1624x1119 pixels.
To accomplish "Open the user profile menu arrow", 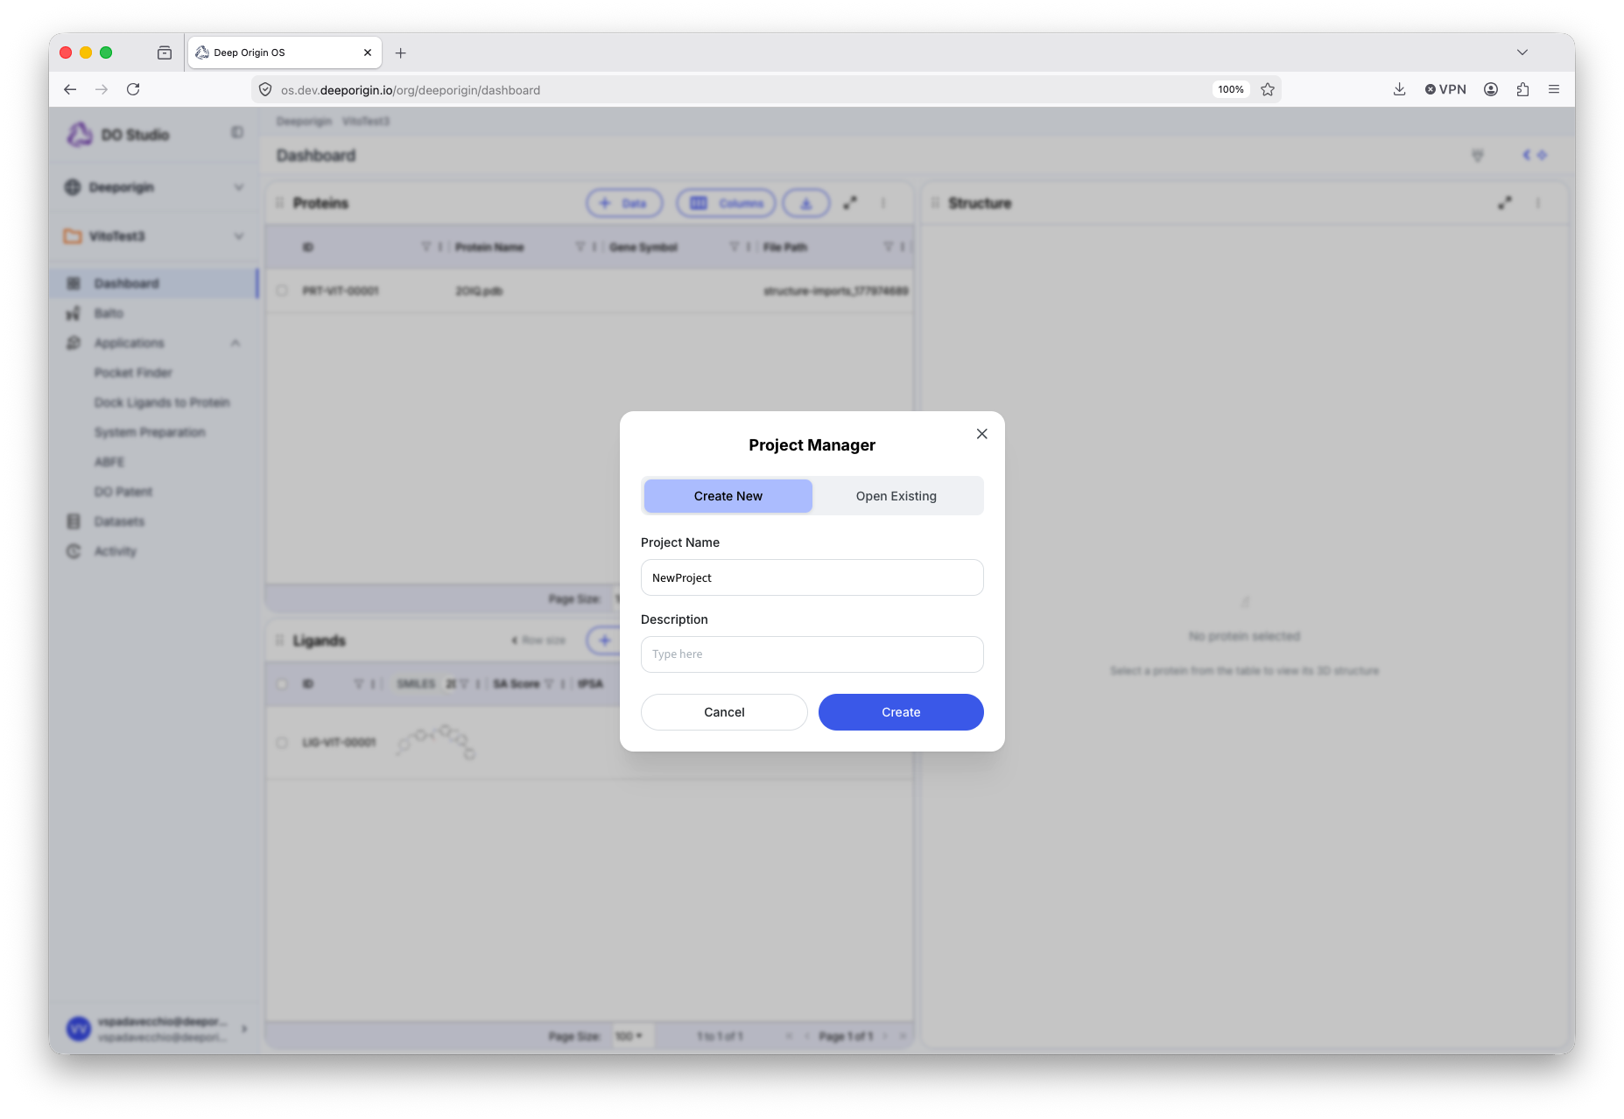I will (x=244, y=1029).
